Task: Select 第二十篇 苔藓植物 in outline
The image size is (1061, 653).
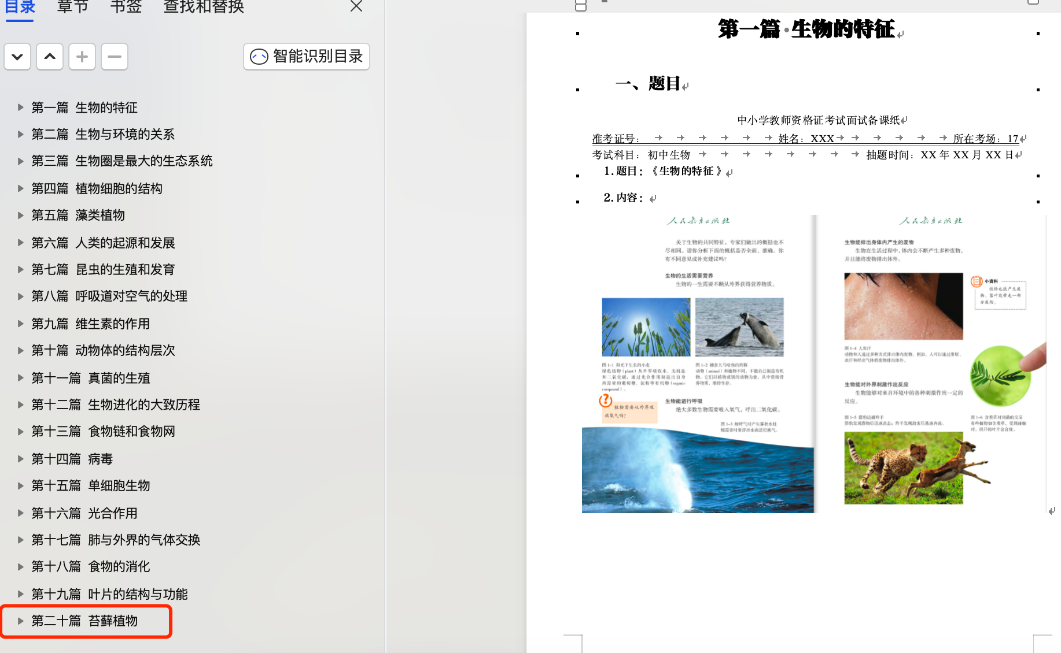Action: click(84, 621)
